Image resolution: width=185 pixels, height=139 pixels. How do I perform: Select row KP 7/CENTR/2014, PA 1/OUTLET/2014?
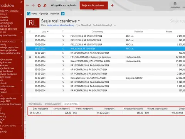[x=106, y=74]
